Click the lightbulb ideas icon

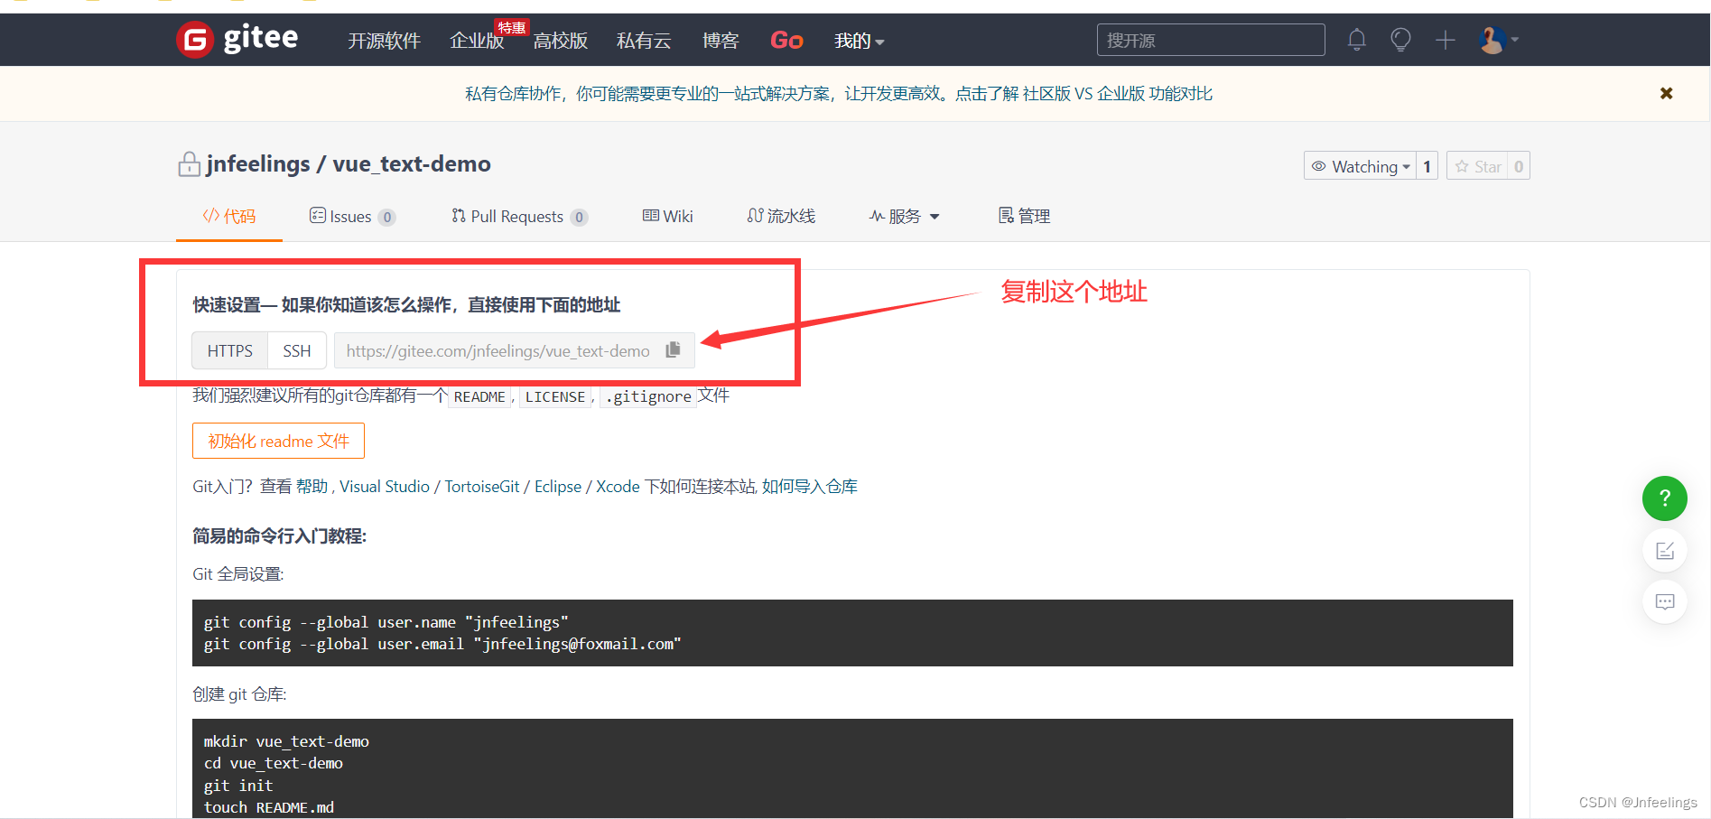1400,40
